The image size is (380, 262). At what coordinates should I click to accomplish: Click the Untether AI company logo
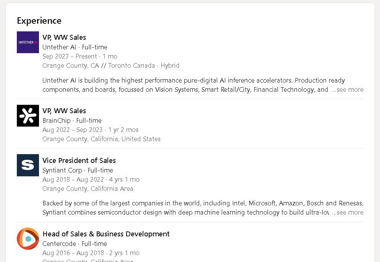click(28, 42)
